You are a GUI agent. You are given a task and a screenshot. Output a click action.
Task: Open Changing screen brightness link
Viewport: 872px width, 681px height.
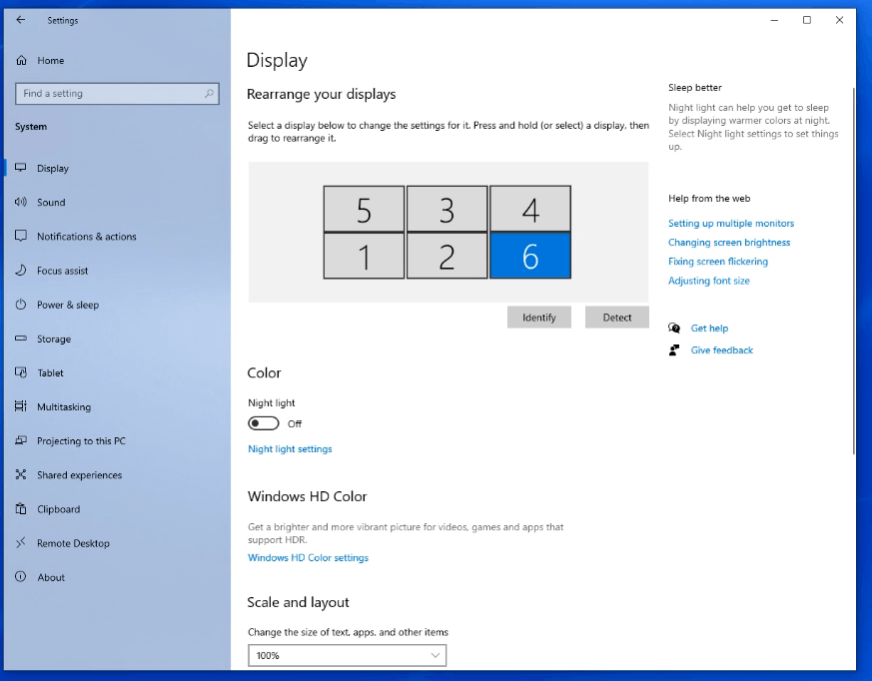pos(729,243)
